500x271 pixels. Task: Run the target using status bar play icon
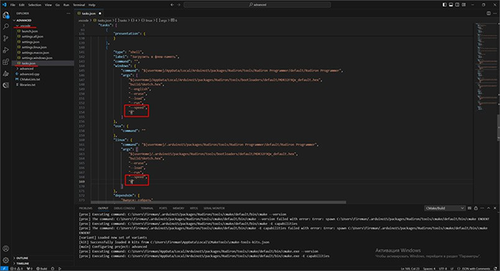click(x=60, y=268)
